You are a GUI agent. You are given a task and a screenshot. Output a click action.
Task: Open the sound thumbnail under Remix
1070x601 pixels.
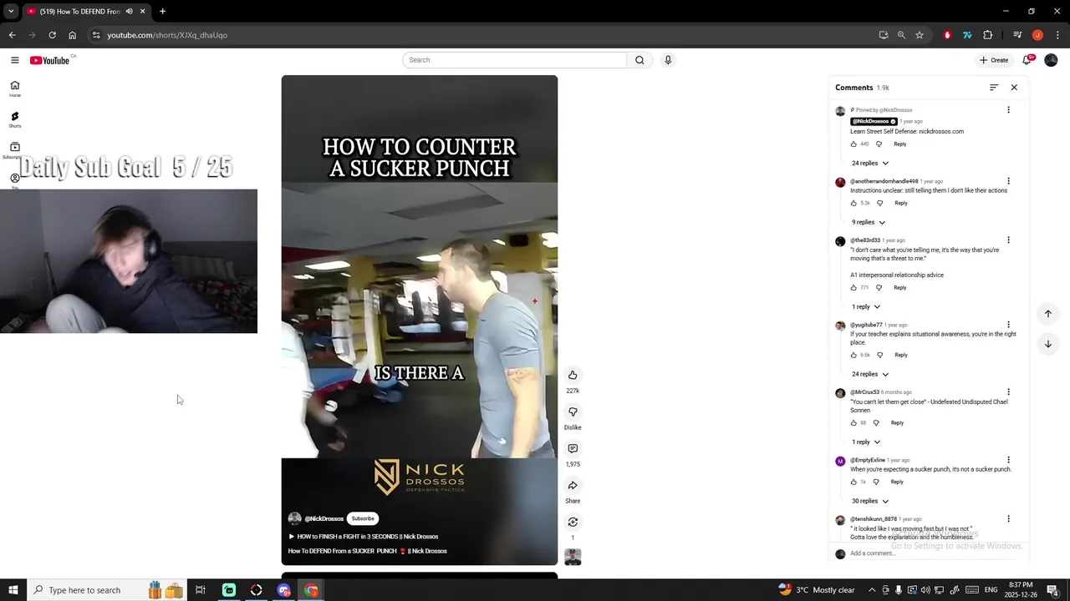(573, 557)
